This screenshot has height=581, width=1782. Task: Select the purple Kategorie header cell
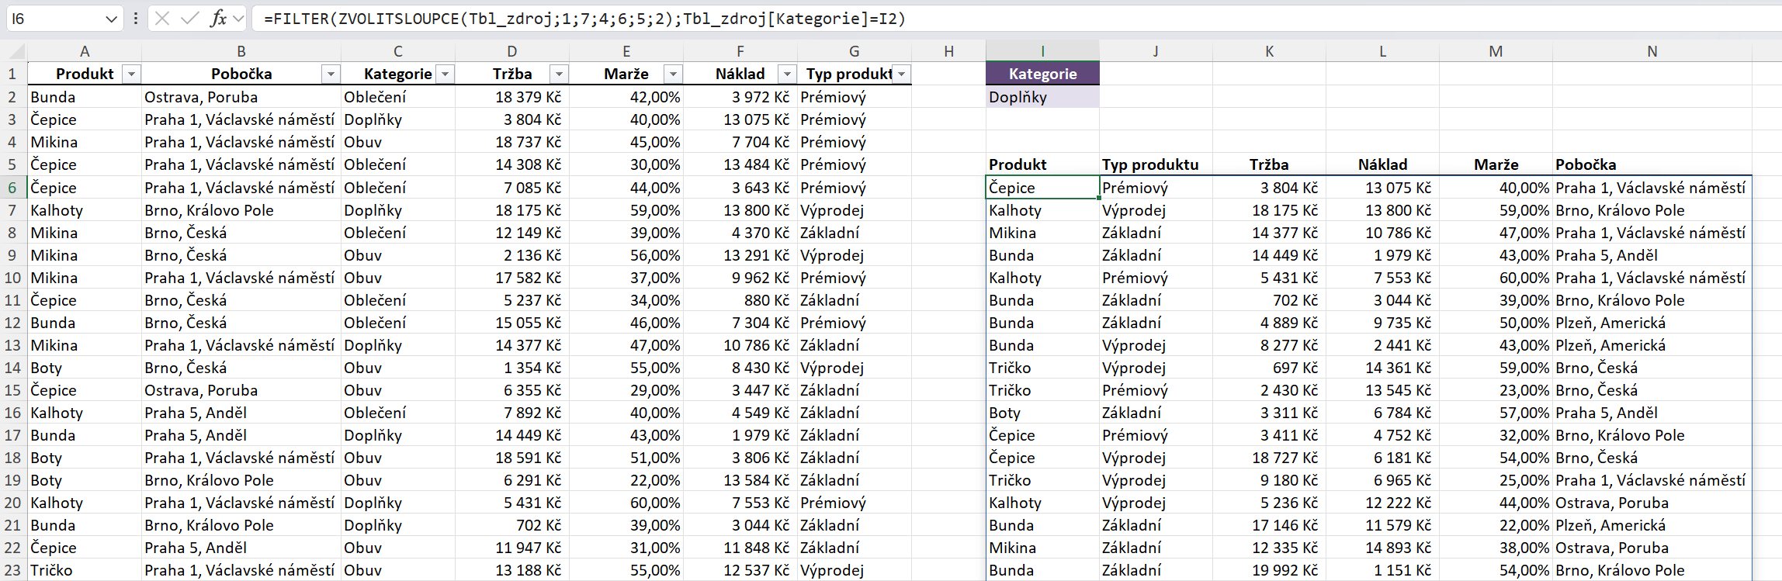[1042, 74]
